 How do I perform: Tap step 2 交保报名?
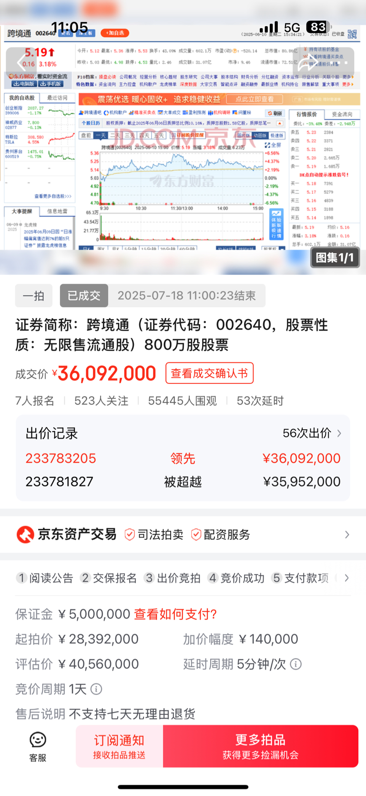coord(108,578)
